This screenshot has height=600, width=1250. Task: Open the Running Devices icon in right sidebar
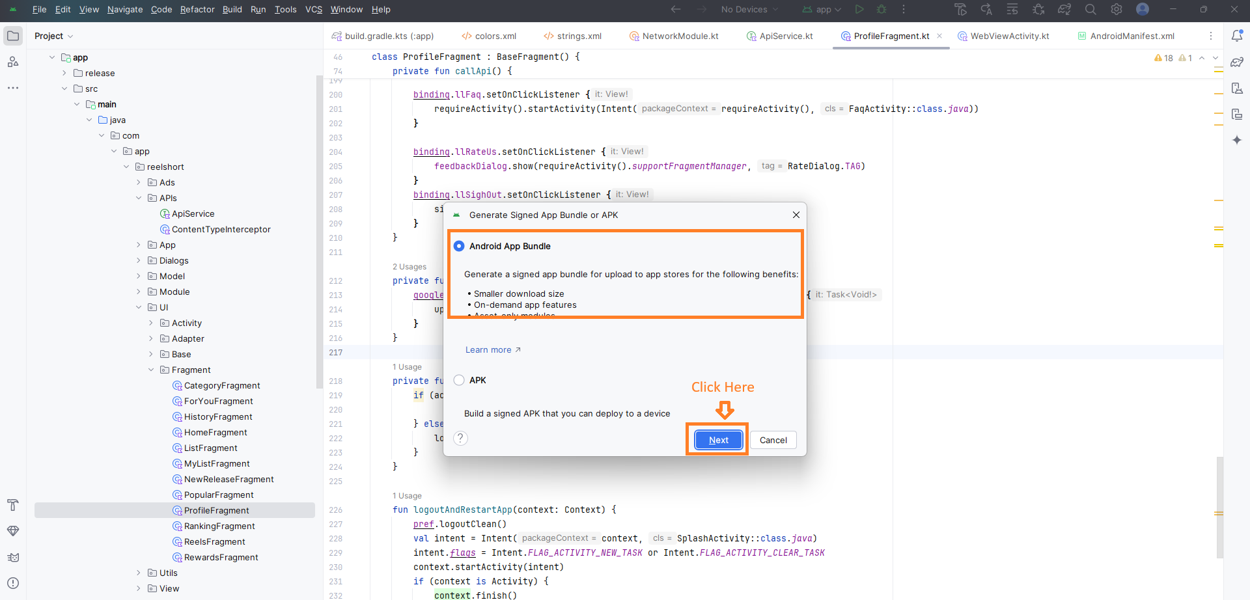[x=1237, y=114]
